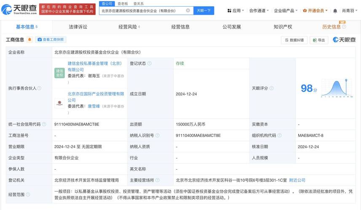Select the 法律诉讼 tab
Screen dimensions: 361x210
click(x=78, y=27)
